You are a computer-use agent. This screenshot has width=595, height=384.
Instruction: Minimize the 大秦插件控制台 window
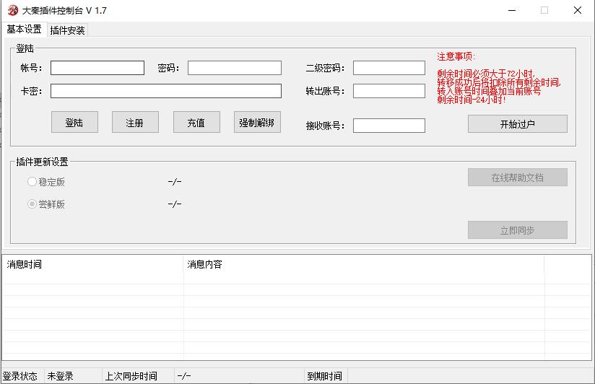coord(512,10)
